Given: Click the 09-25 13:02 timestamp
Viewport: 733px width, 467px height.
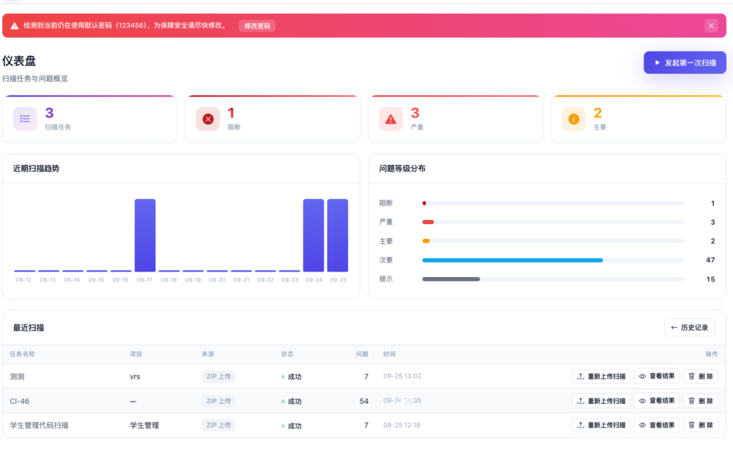Looking at the screenshot, I should pyautogui.click(x=402, y=376).
